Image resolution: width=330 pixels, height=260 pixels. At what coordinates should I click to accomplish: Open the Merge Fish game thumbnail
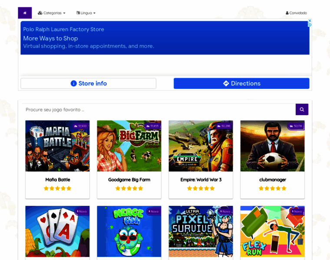129,231
